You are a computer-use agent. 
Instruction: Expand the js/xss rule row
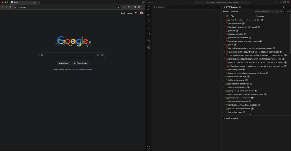tap(224, 45)
